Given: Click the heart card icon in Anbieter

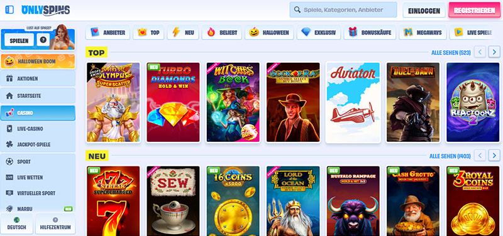Looking at the screenshot, I should point(95,33).
